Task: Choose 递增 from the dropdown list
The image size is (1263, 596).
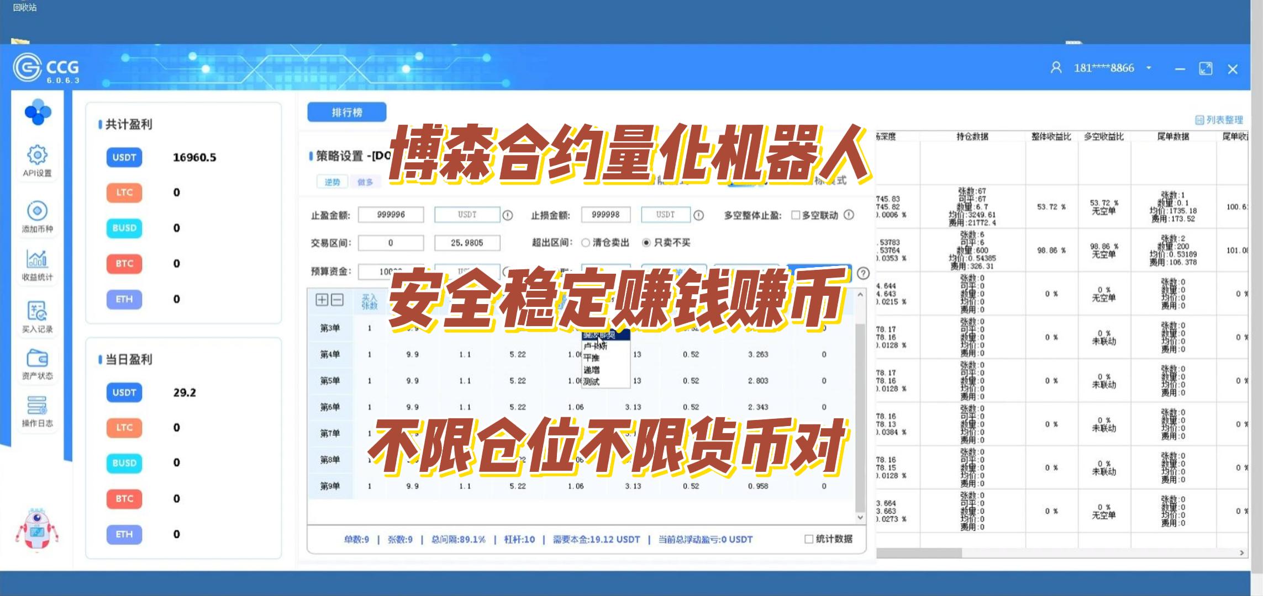Action: pos(606,370)
